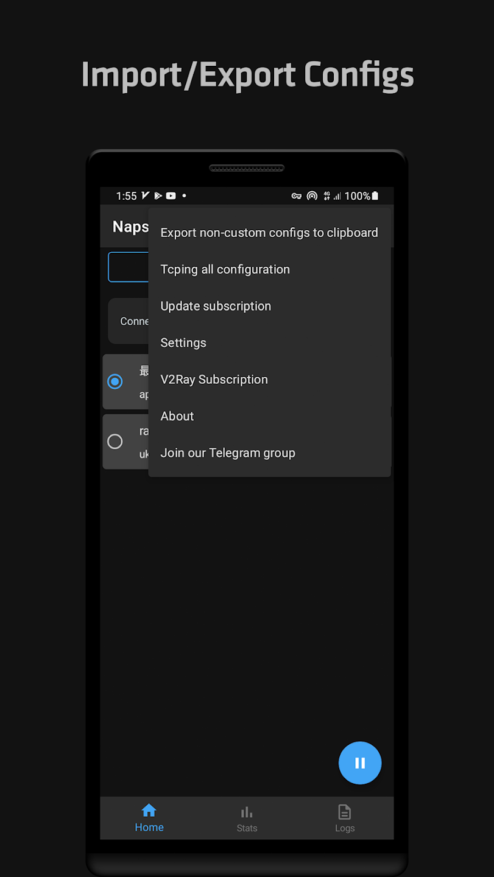Join our Telegram group
The width and height of the screenshot is (494, 877).
(227, 453)
